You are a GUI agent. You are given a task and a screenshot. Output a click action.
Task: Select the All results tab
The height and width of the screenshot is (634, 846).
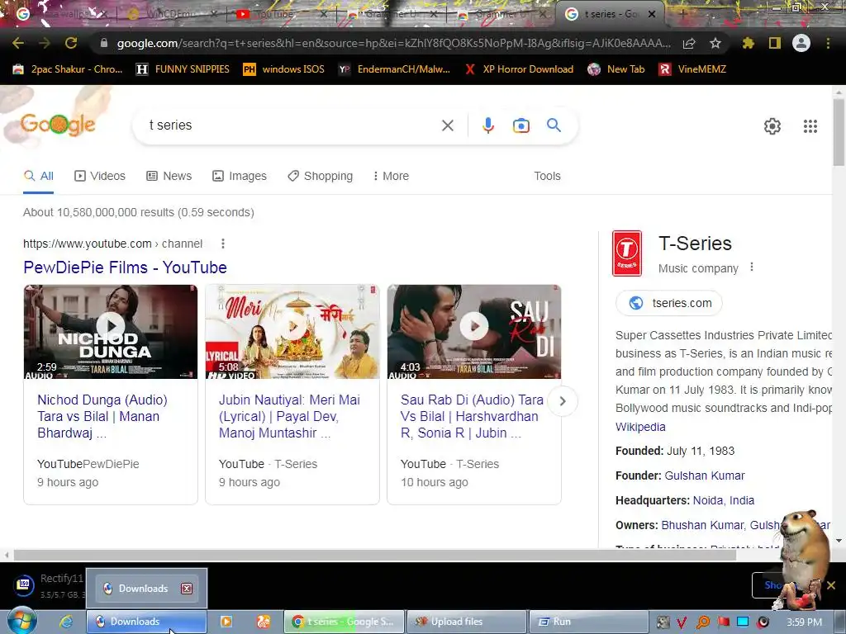38,176
